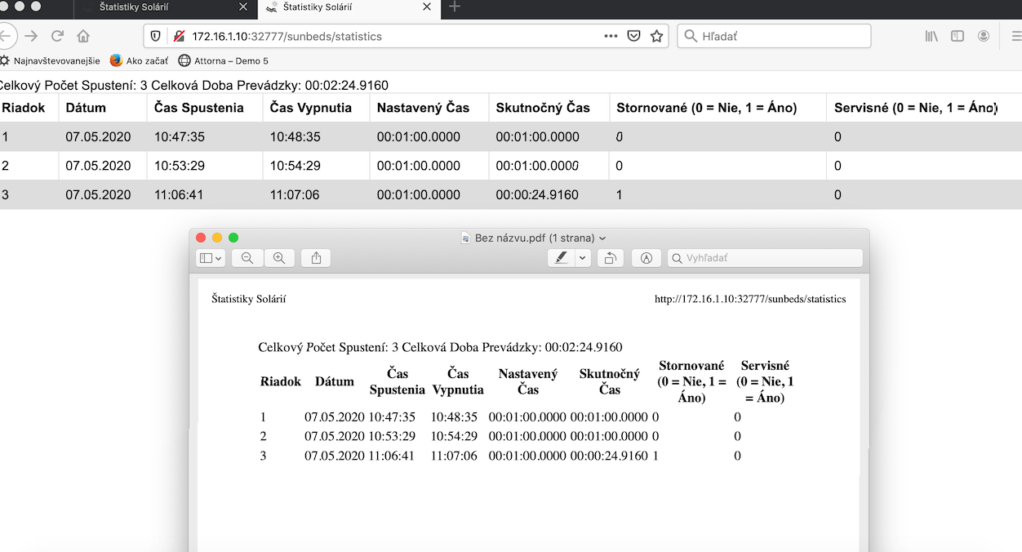Screen dimensions: 1022x552
Task: Click Čas Vypnutia column header in browser
Action: 311,108
